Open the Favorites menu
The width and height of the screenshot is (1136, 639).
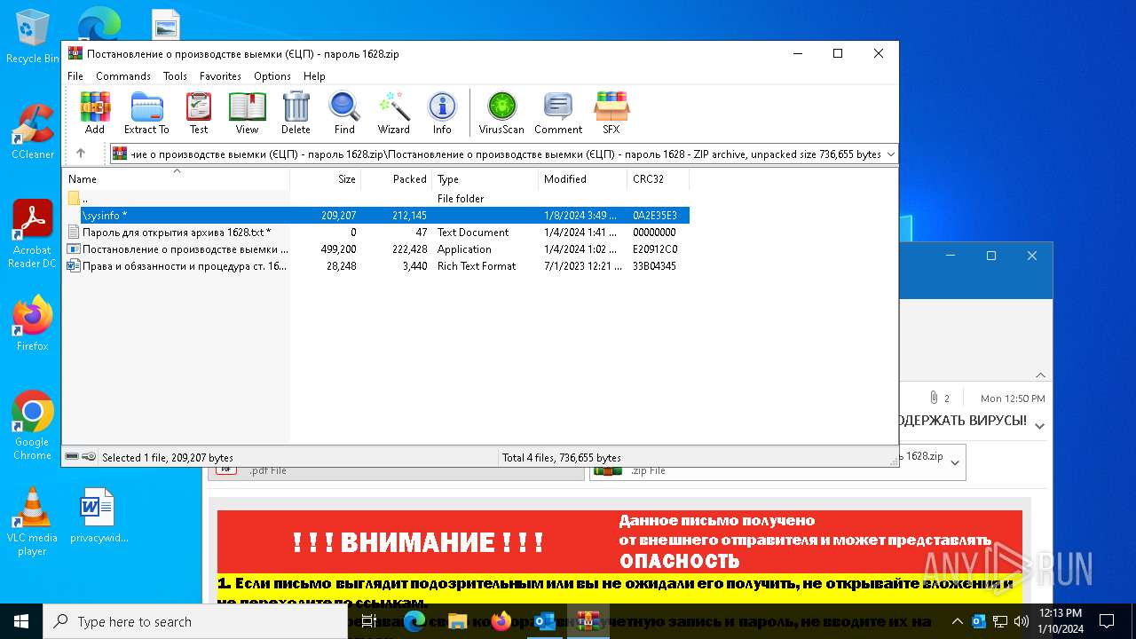(x=220, y=76)
